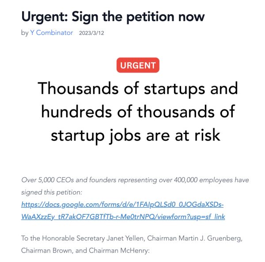Click the article title 'Urgent: Sign the petition now'
This screenshot has width=265, height=262.
click(113, 16)
